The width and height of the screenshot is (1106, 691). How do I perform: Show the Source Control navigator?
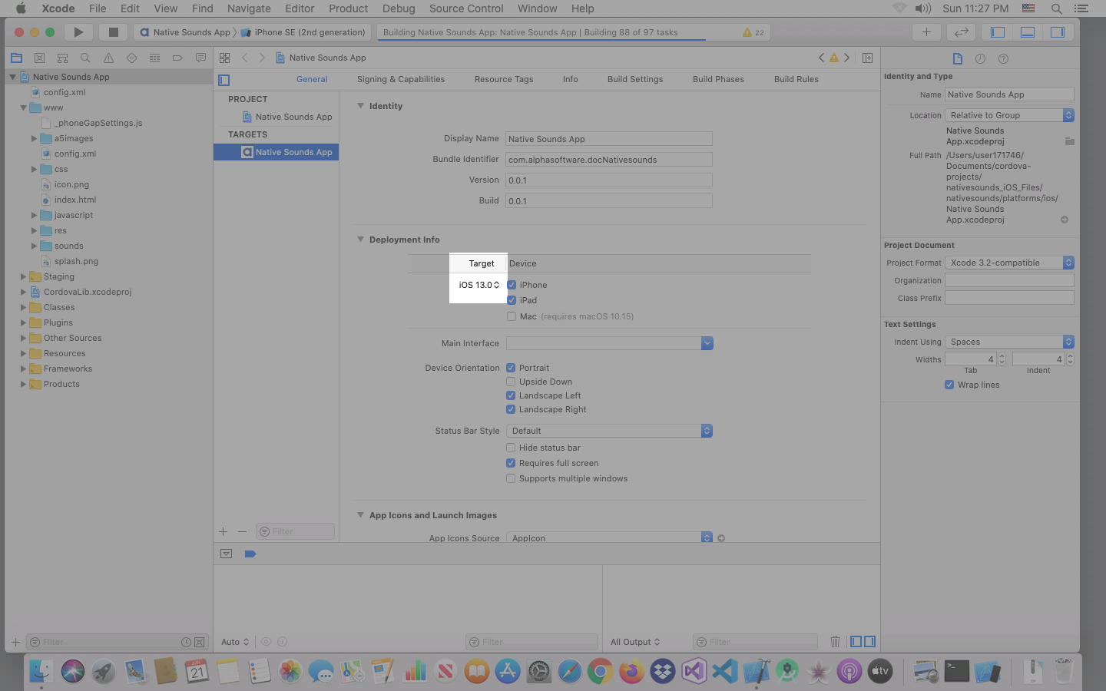click(x=39, y=58)
